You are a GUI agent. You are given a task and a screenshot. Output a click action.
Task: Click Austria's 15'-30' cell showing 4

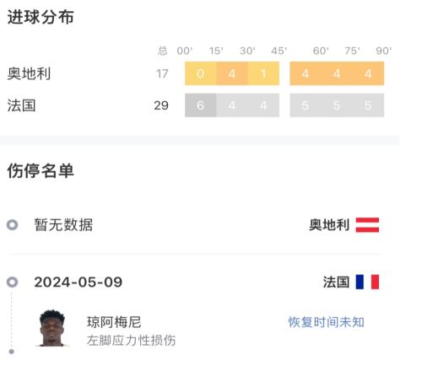click(232, 73)
